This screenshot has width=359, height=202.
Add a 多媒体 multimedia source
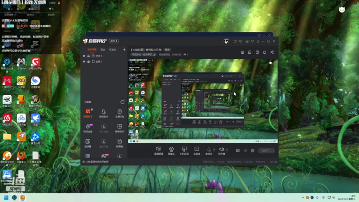click(x=197, y=151)
